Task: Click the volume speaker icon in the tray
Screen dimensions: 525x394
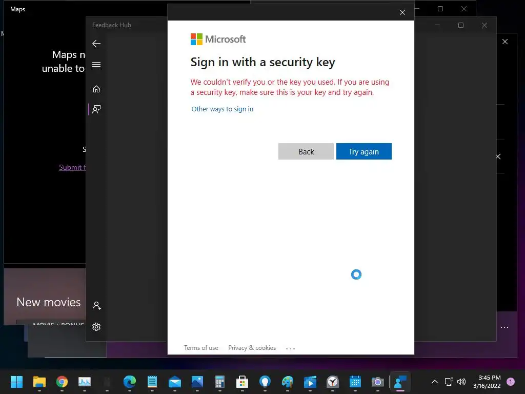Action: pos(461,382)
